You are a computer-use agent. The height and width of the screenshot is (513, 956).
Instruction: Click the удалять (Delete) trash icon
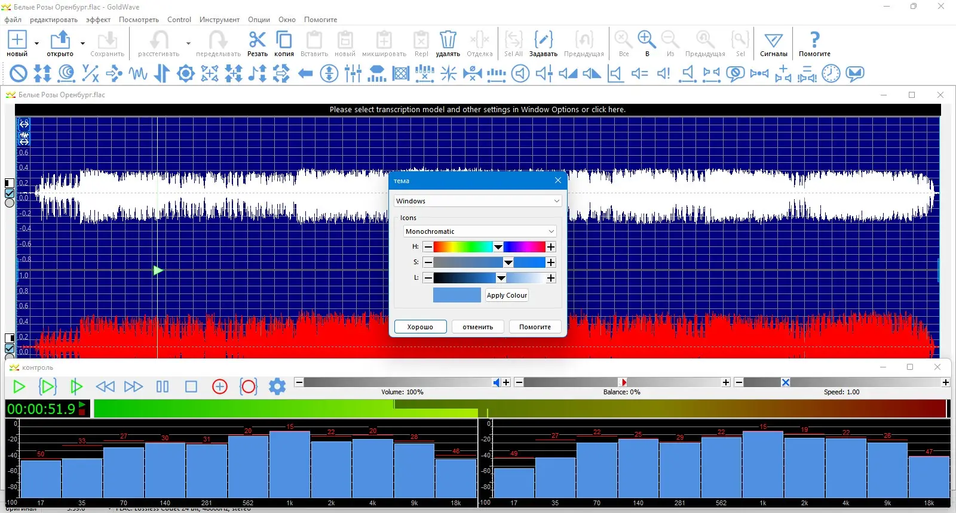pyautogui.click(x=448, y=41)
